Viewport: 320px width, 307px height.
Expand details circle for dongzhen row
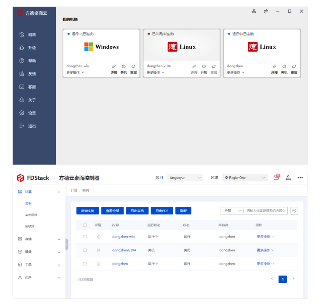tap(99, 264)
